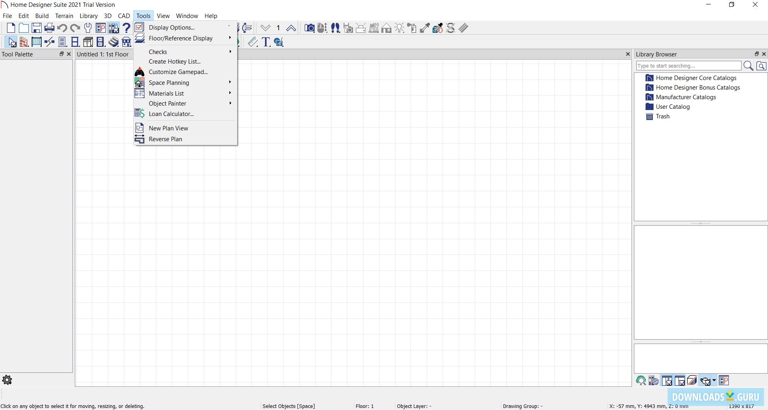
Task: Choose Loan Calculator from Tools menu
Action: click(171, 114)
